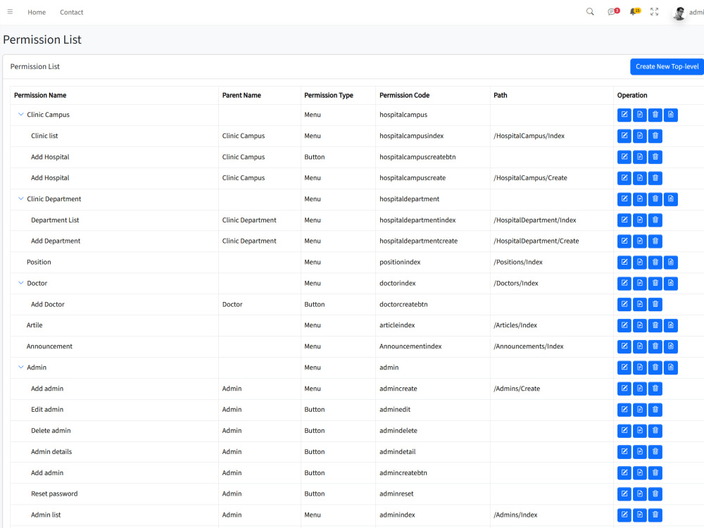Click document icon in hospitalcampuscreatebtn row
704x528 pixels.
(640, 157)
